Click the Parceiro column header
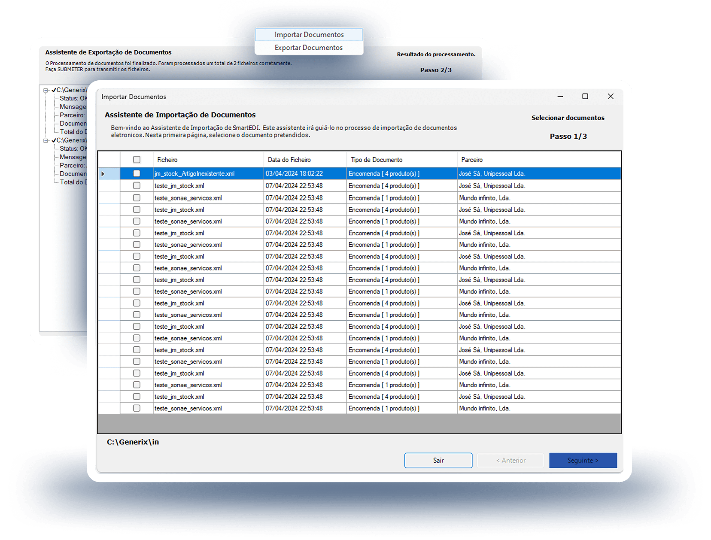Screen dimensions: 711x540 [x=471, y=159]
